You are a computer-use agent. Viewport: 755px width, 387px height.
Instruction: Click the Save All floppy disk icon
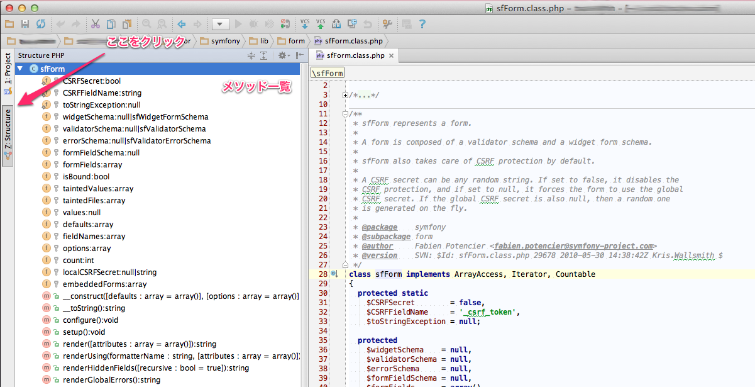[x=25, y=25]
